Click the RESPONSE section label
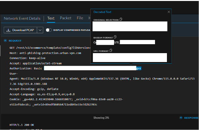This screenshot has height=130, width=199. [191, 118]
